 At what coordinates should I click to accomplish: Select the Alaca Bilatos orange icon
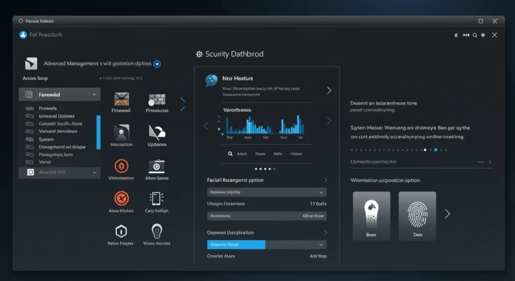pos(122,198)
